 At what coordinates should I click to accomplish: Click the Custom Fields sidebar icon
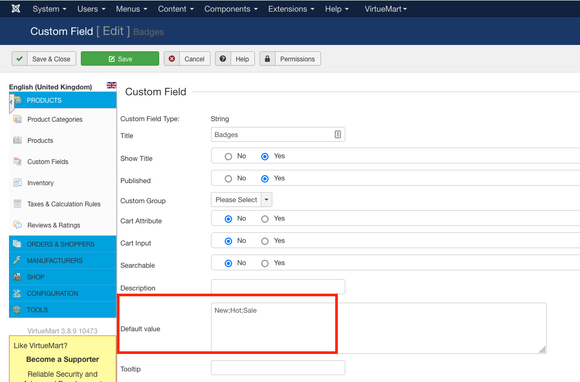pos(17,161)
